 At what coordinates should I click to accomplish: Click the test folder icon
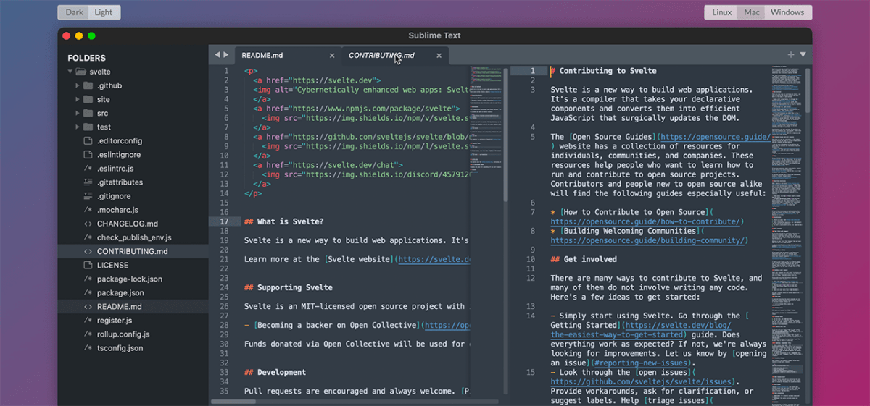(88, 127)
